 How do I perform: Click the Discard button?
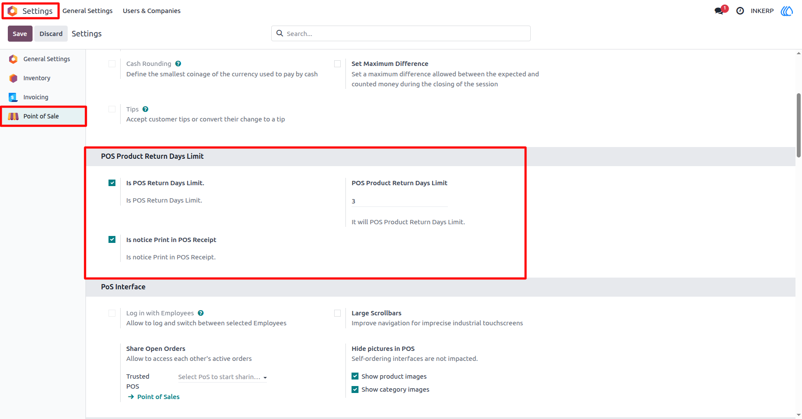pyautogui.click(x=51, y=34)
